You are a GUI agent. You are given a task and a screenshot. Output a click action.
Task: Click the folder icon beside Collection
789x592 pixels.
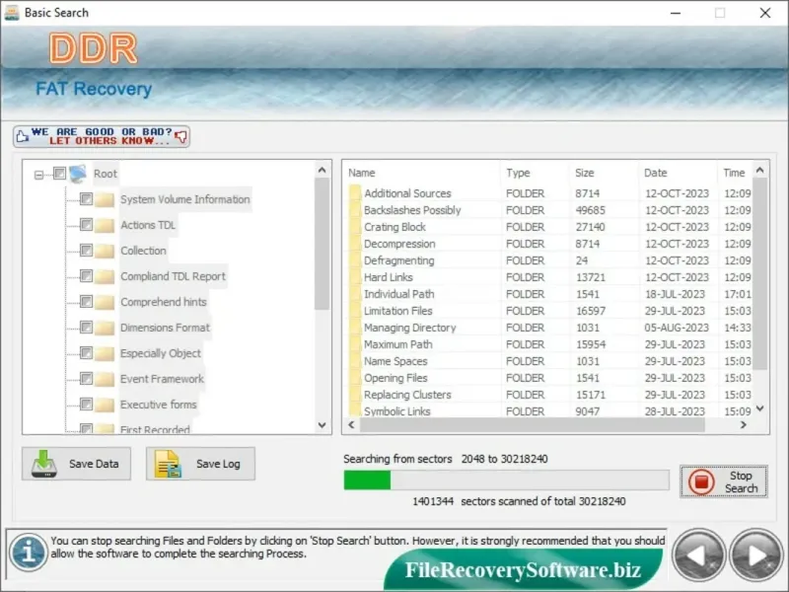point(105,251)
